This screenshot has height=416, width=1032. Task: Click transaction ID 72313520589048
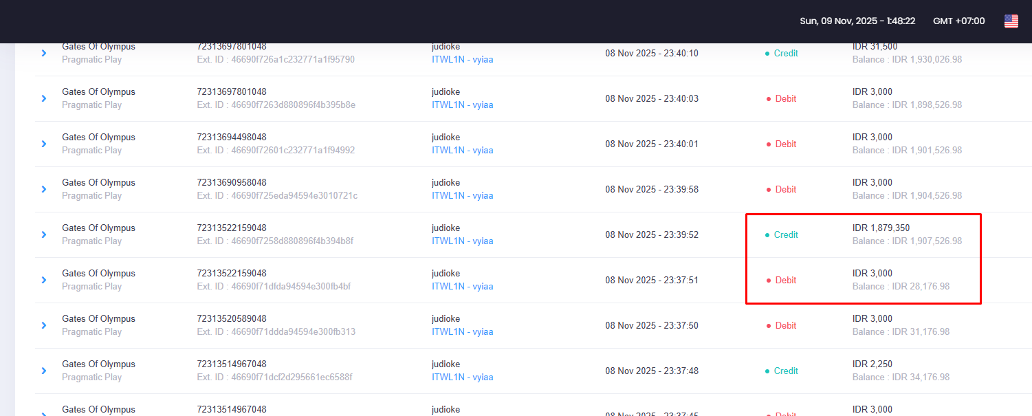click(x=232, y=319)
